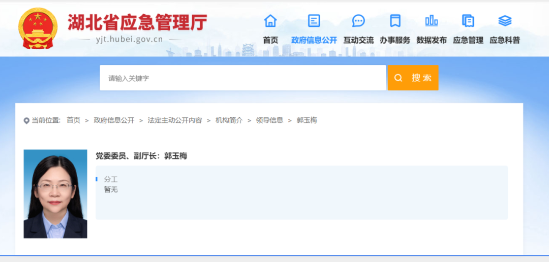Click the magnifier icon in search button

coord(398,78)
